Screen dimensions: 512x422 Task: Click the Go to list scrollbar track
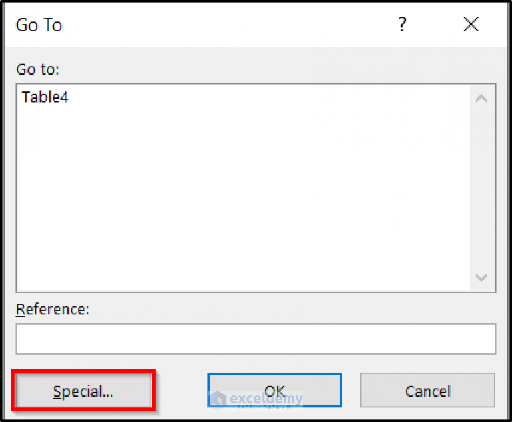point(481,188)
